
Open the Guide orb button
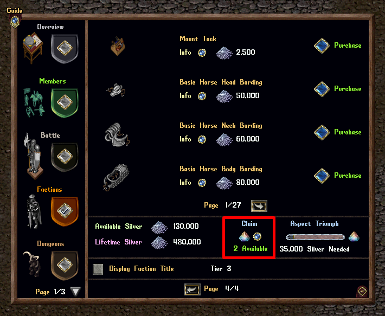pos(15,21)
